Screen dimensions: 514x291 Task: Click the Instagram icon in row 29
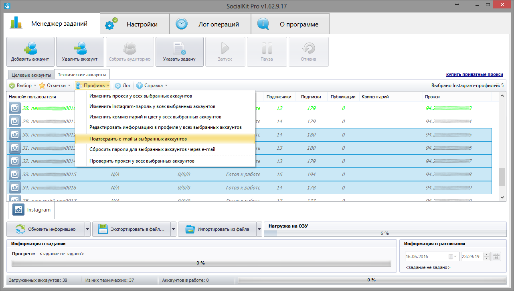click(15, 122)
